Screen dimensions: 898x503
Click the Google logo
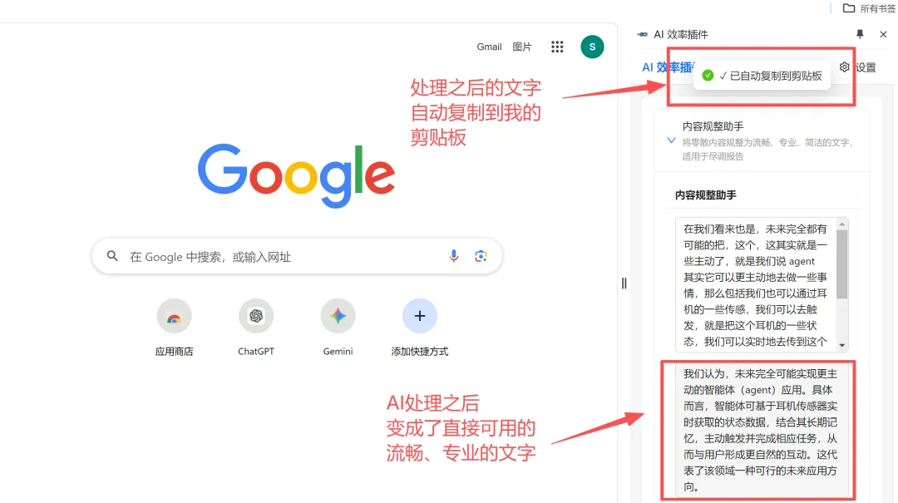296,175
